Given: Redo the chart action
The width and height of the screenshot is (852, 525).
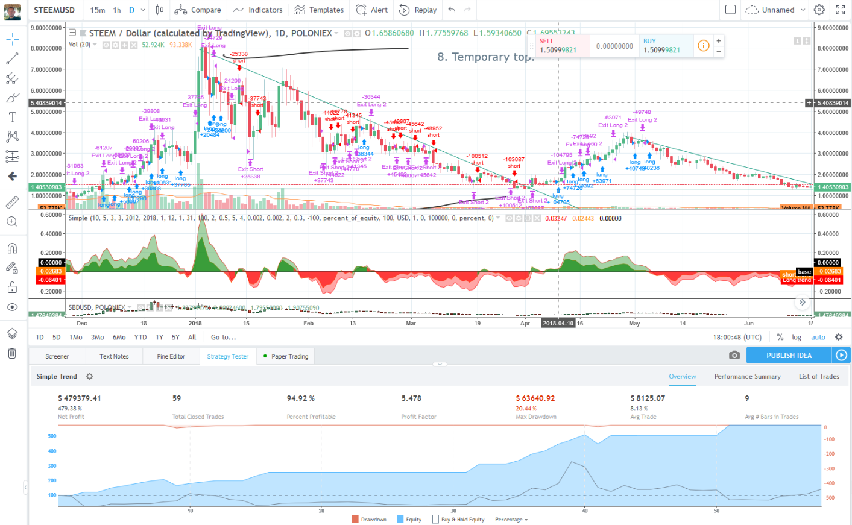Looking at the screenshot, I should coord(469,10).
